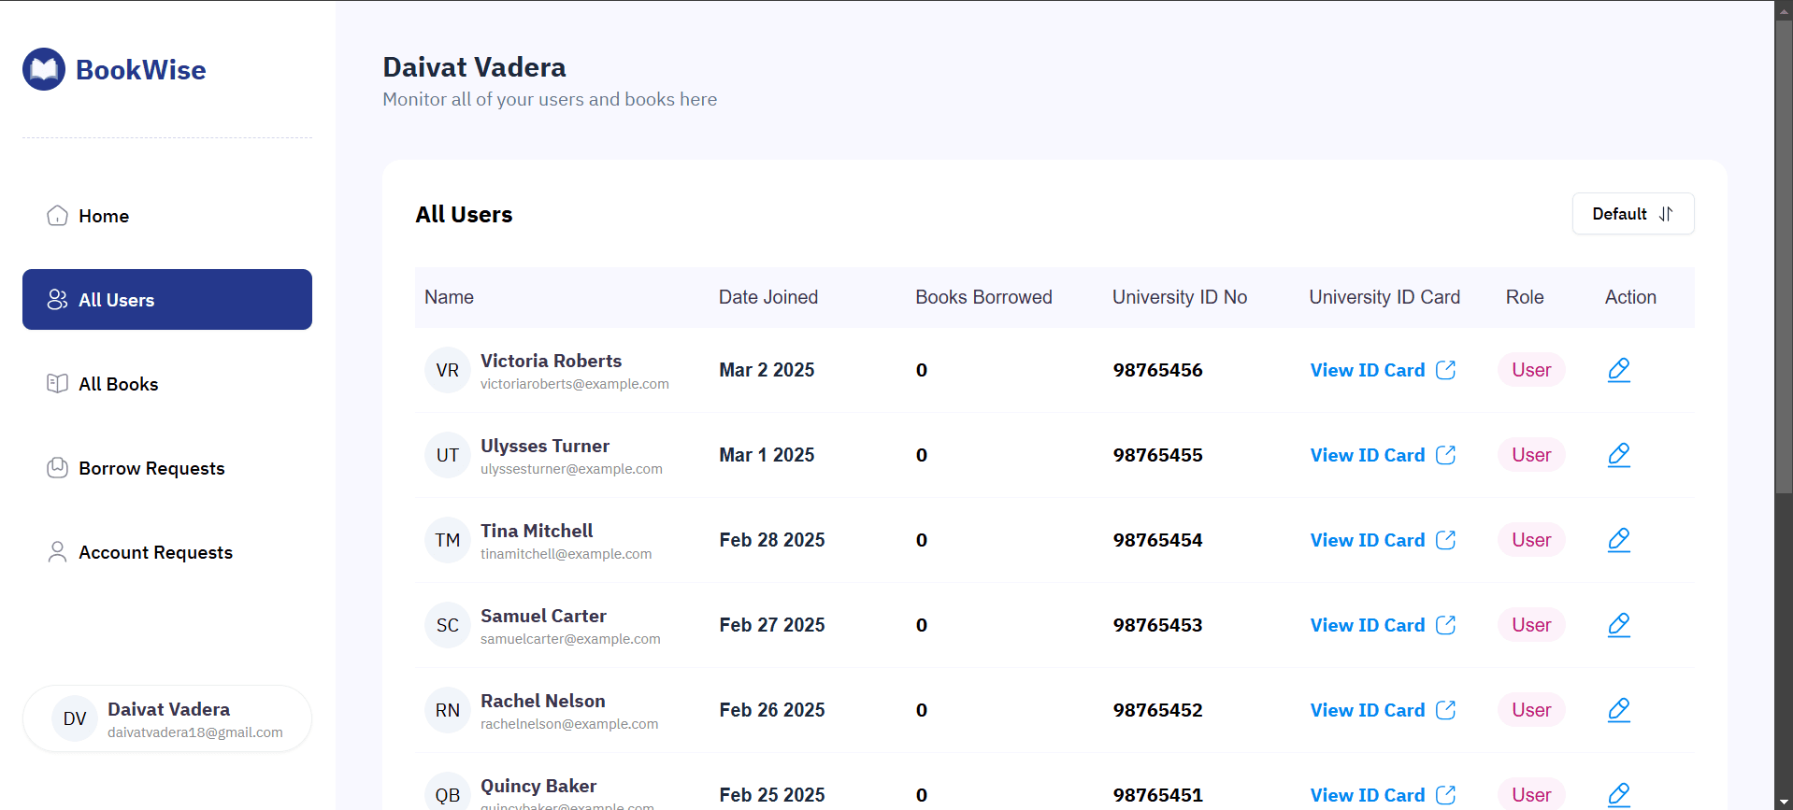1793x810 pixels.
Task: View ID Card for Ulysses Turner
Action: tap(1367, 455)
